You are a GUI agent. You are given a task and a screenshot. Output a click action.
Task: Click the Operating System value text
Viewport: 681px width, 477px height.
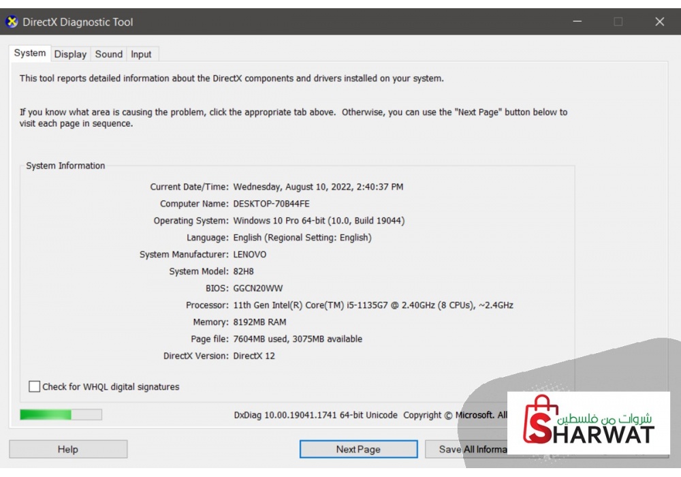tap(319, 221)
